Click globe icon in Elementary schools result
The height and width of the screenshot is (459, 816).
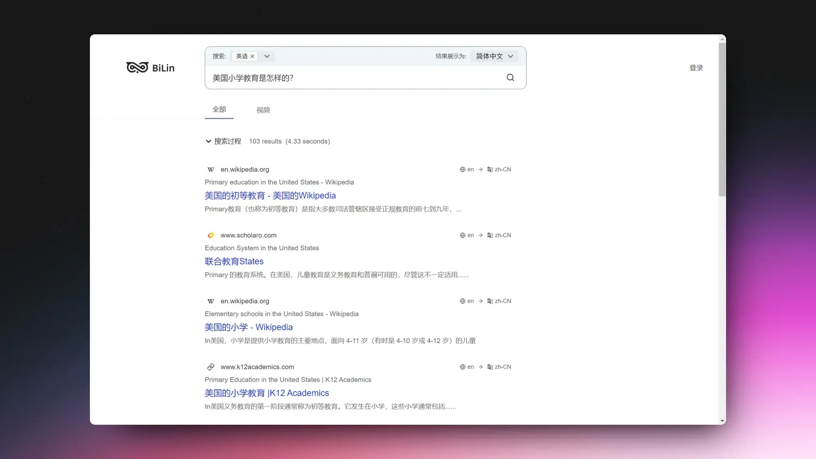[463, 301]
